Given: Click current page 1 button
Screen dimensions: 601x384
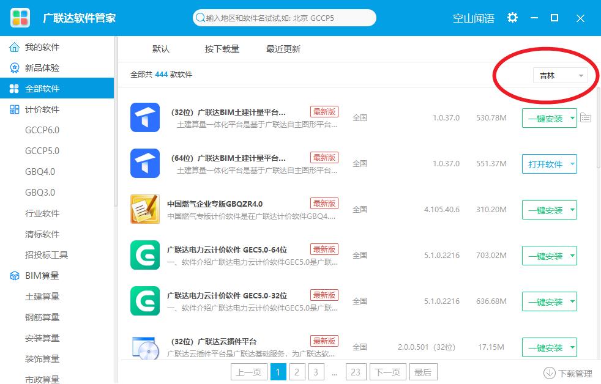Looking at the screenshot, I should 278,372.
